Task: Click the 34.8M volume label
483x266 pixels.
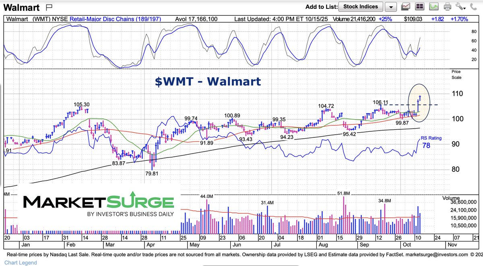Action: (385, 200)
